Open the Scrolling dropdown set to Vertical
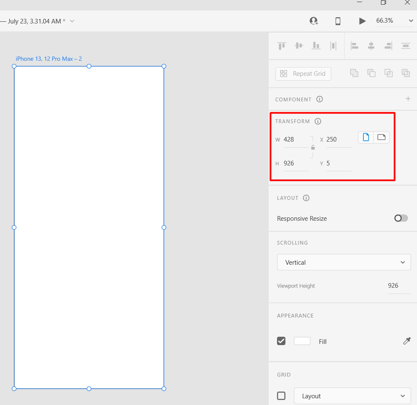417x405 pixels. tap(344, 262)
